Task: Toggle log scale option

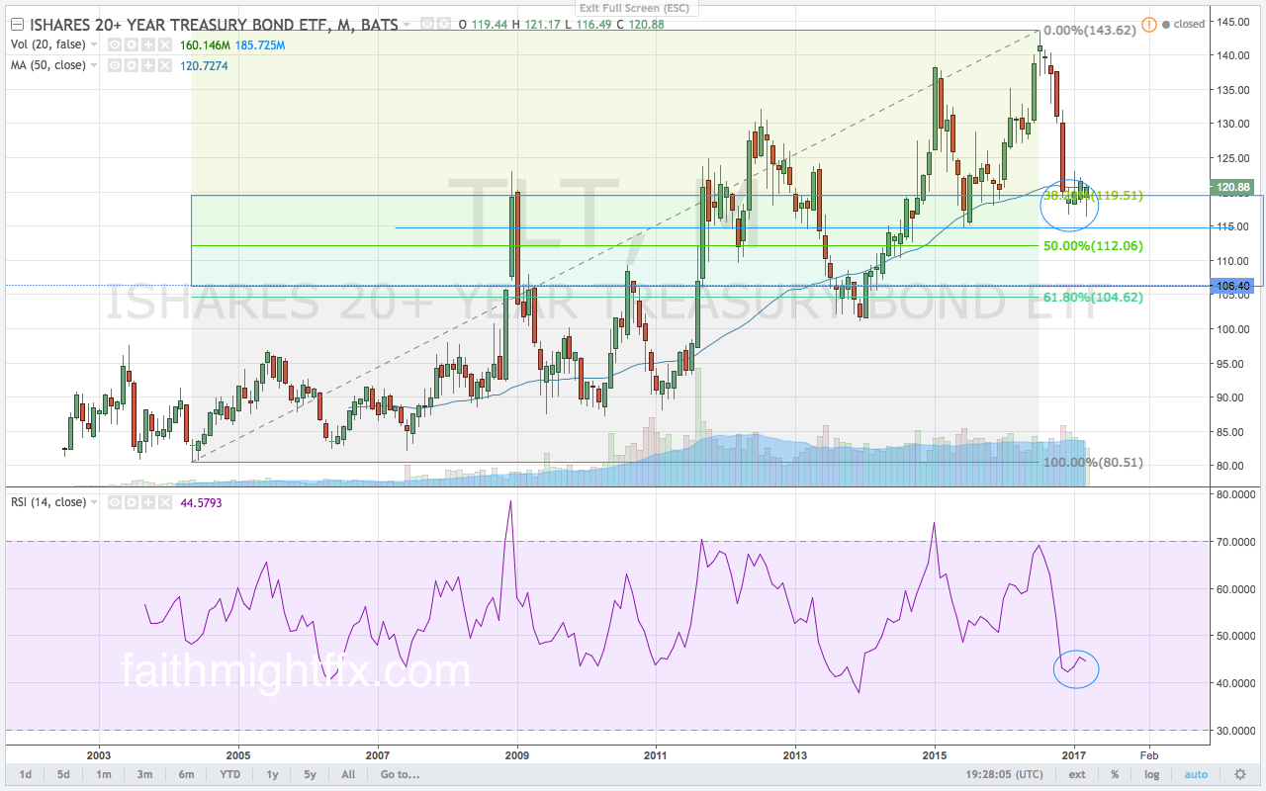Action: point(1151,774)
